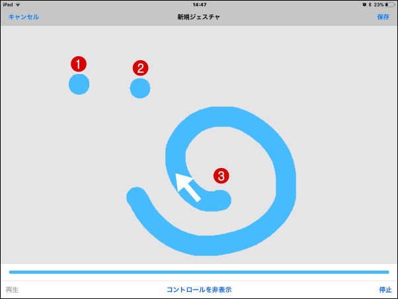The width and height of the screenshot is (398, 299).
Task: Tap the Wi-Fi status icon
Action: pyautogui.click(x=18, y=5)
